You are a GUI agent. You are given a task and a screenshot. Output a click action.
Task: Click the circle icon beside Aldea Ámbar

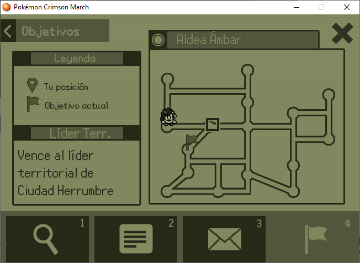158,40
